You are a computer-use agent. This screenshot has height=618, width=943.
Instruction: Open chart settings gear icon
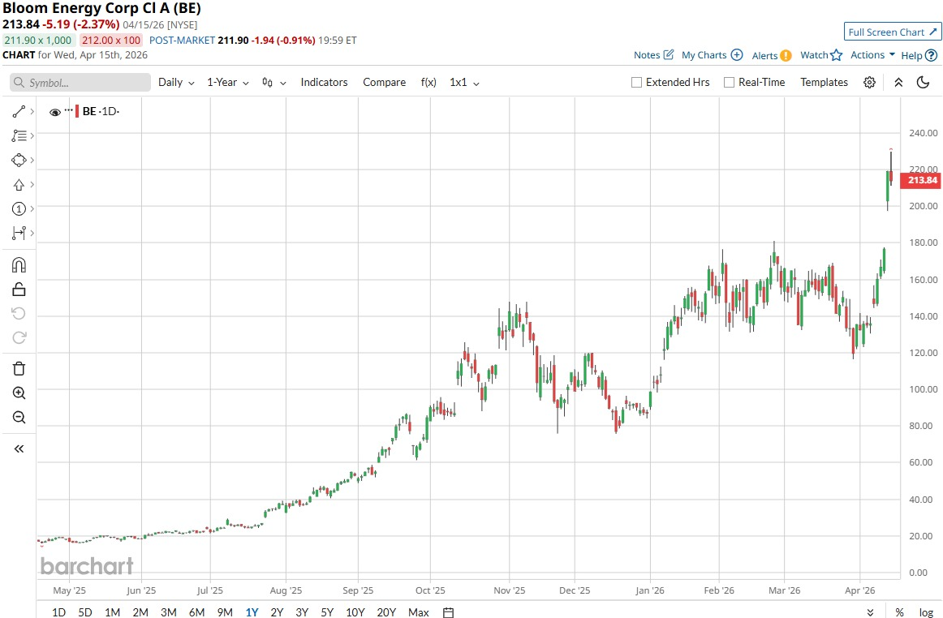(x=869, y=83)
